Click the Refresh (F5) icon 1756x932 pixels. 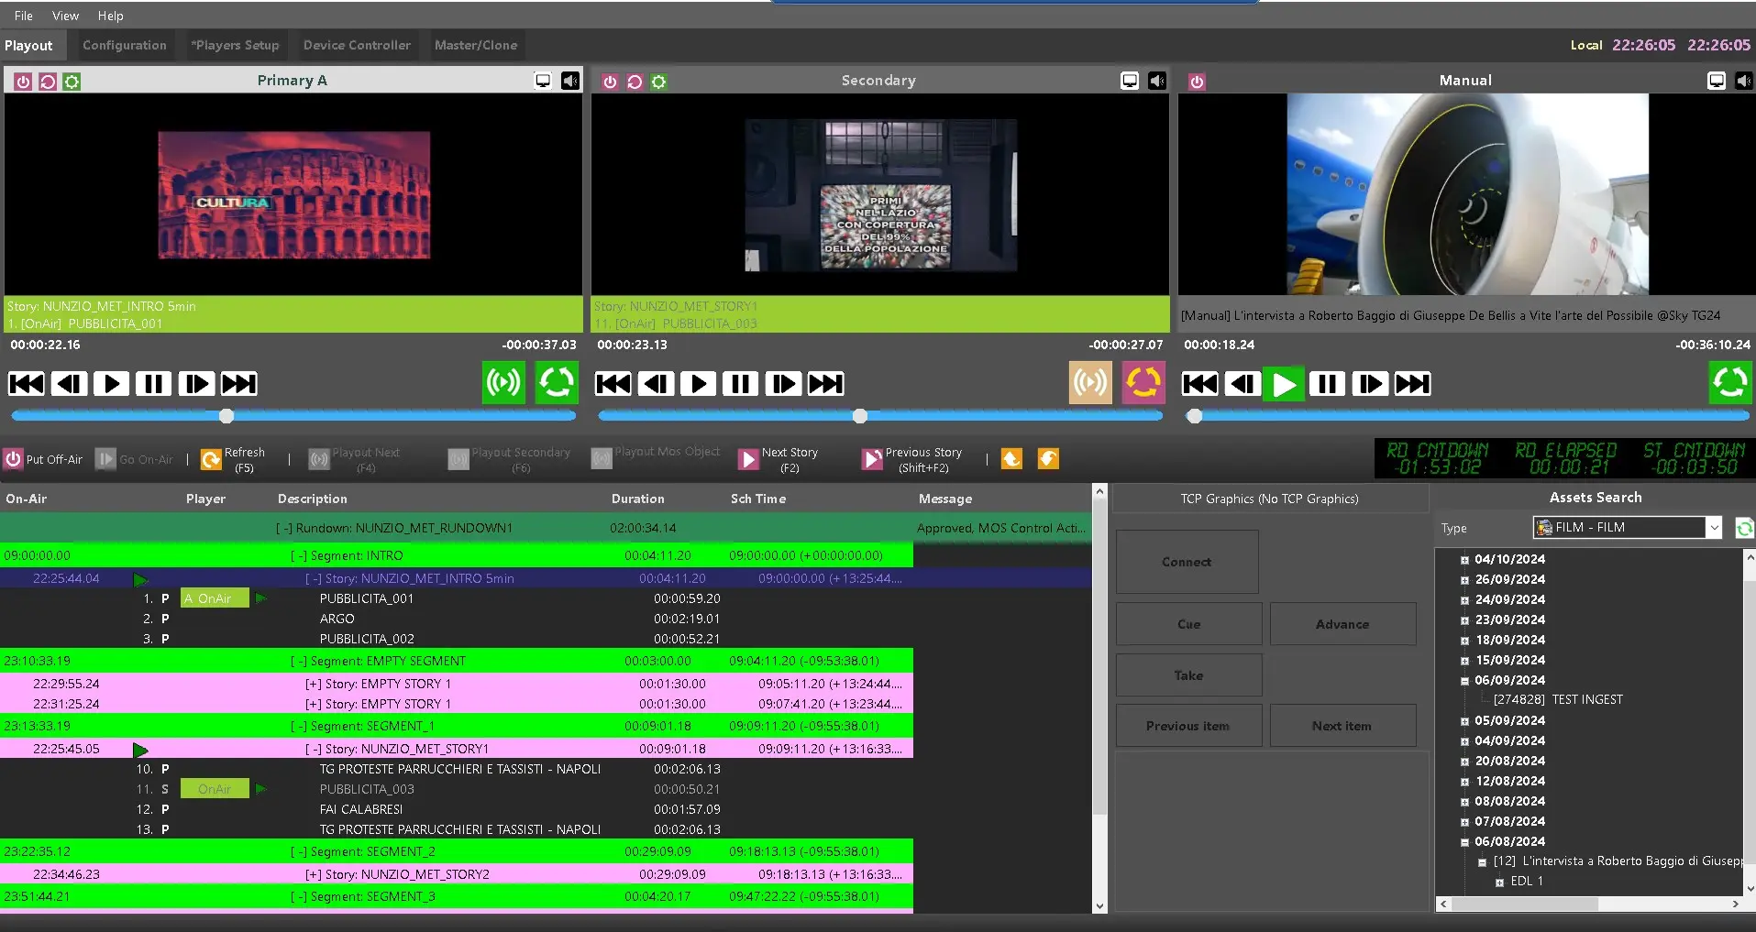[211, 459]
